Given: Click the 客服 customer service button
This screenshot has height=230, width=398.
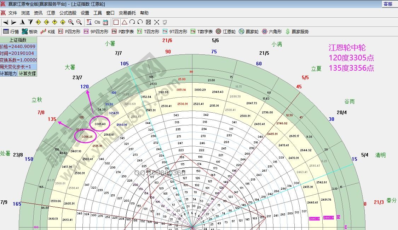Looking at the screenshot, I should (x=388, y=4).
